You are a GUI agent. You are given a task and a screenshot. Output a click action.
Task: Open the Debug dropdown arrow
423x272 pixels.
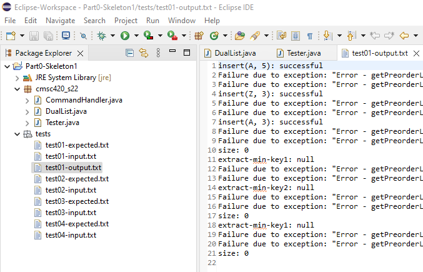(x=112, y=36)
